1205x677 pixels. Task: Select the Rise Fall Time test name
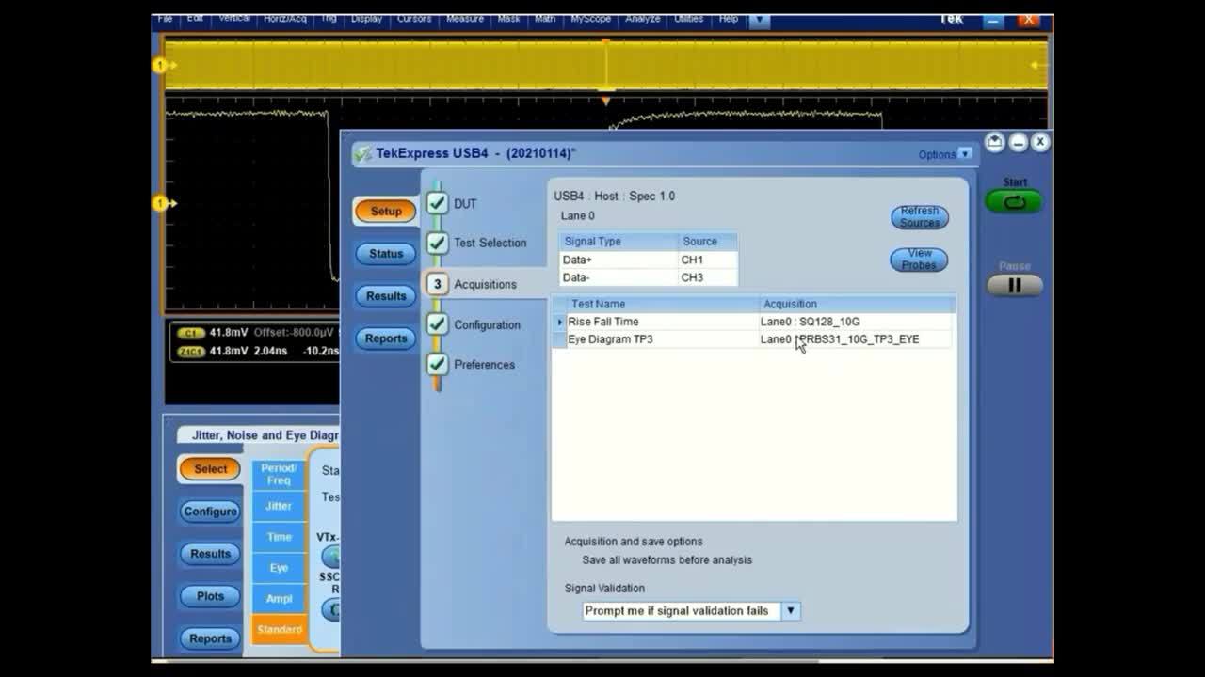click(x=602, y=322)
